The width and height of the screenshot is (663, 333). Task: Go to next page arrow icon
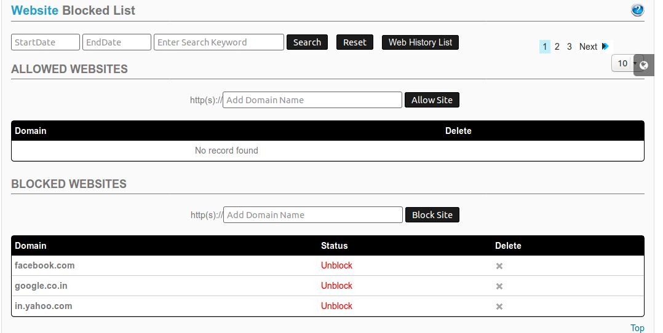[605, 46]
